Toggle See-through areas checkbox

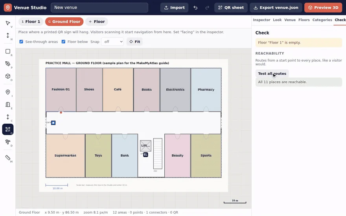(x=21, y=42)
